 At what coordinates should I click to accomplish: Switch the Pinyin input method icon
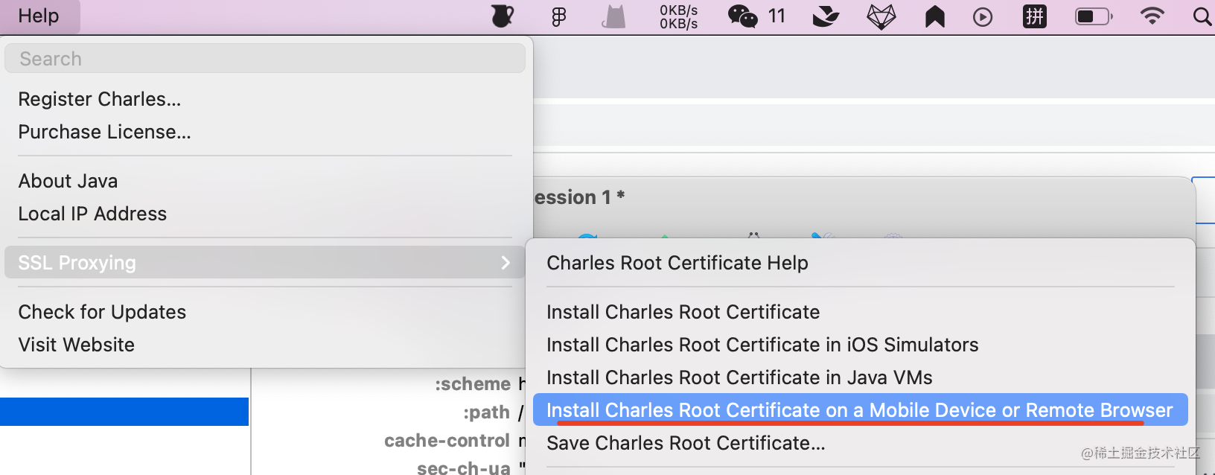(1035, 16)
